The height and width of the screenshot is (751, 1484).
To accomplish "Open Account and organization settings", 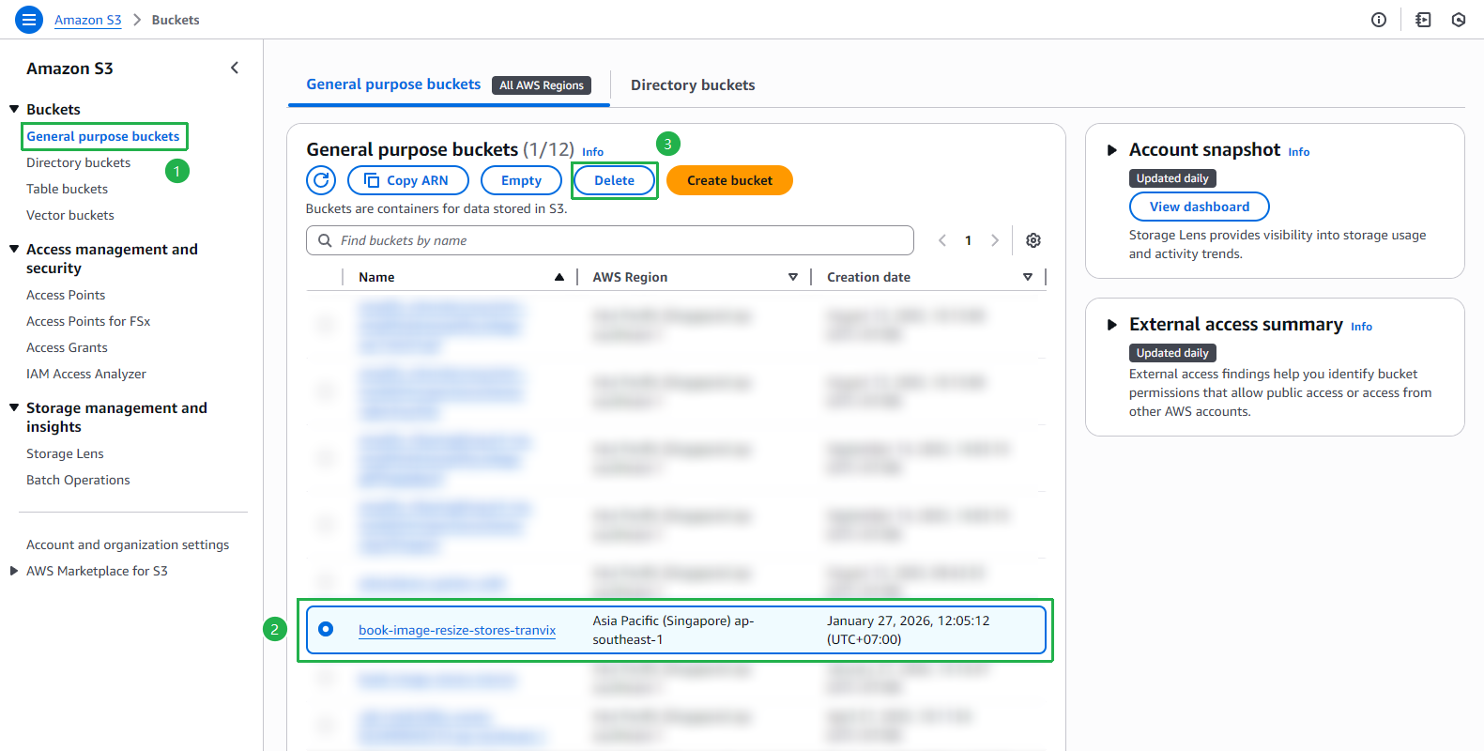I will pyautogui.click(x=128, y=544).
